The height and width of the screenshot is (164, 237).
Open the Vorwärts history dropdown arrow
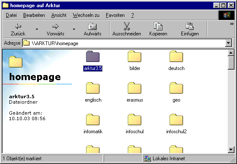[x=74, y=29]
